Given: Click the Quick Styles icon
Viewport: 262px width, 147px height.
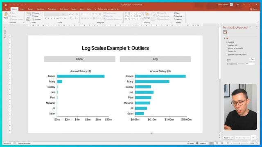Looking at the screenshot, I should (x=153, y=16).
